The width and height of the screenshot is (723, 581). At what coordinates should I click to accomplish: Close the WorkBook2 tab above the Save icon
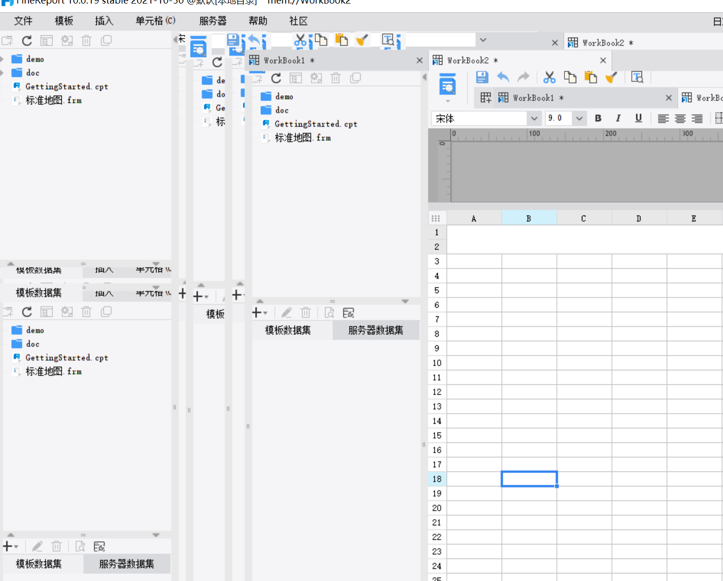(603, 61)
